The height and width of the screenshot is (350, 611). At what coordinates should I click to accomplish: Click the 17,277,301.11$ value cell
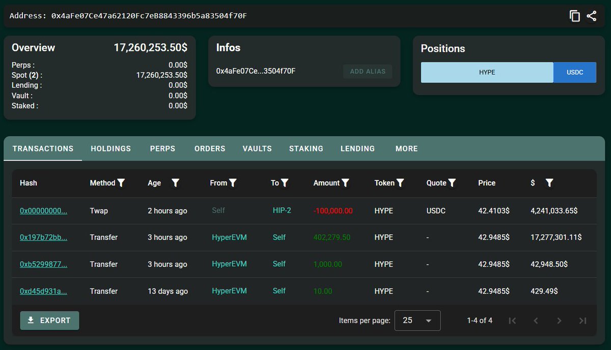pos(556,237)
